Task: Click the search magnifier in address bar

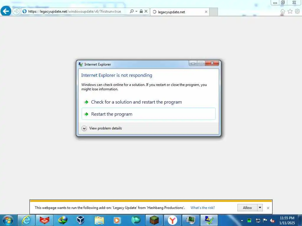Action: click(x=132, y=11)
